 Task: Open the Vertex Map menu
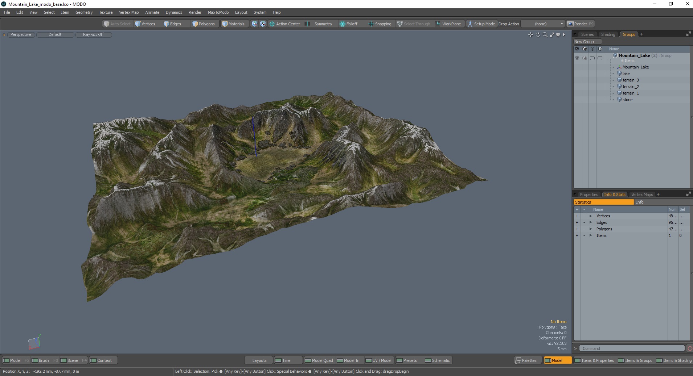(129, 12)
